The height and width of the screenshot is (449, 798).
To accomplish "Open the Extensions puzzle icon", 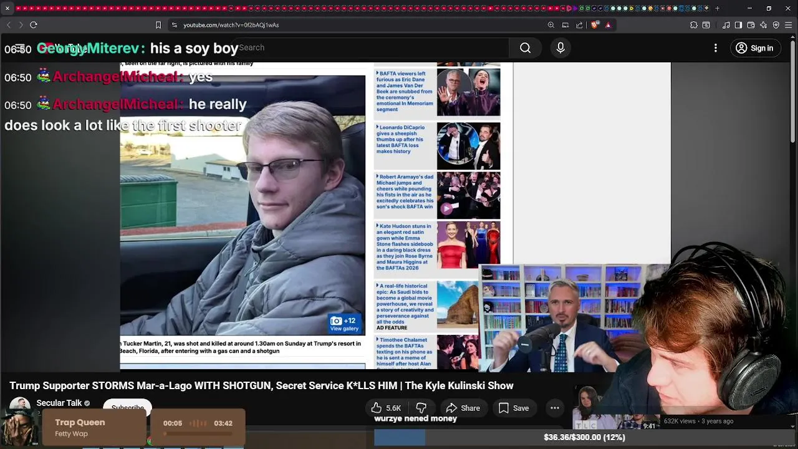I will 694,25.
